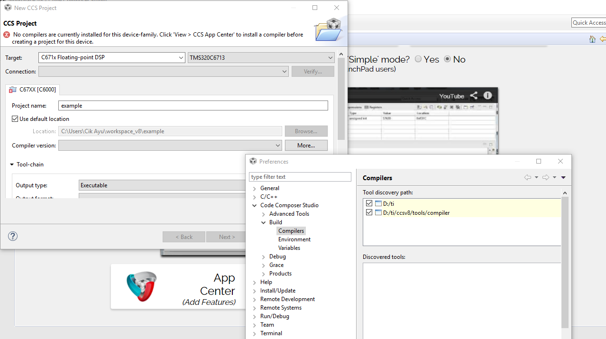Image resolution: width=606 pixels, height=339 pixels.
Task: Click the home icon near Quick Access
Action: coord(592,39)
